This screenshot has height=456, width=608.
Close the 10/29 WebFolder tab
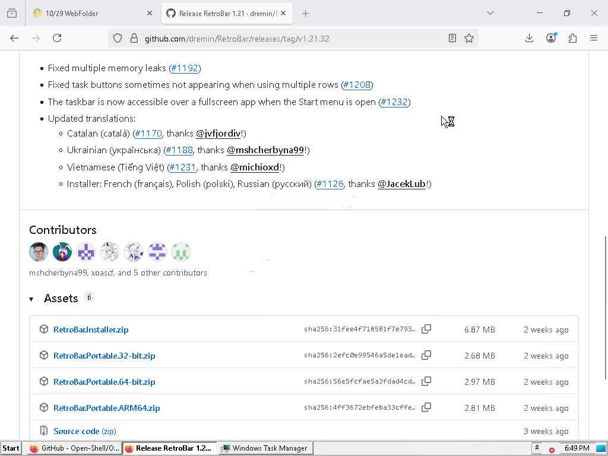pyautogui.click(x=150, y=13)
